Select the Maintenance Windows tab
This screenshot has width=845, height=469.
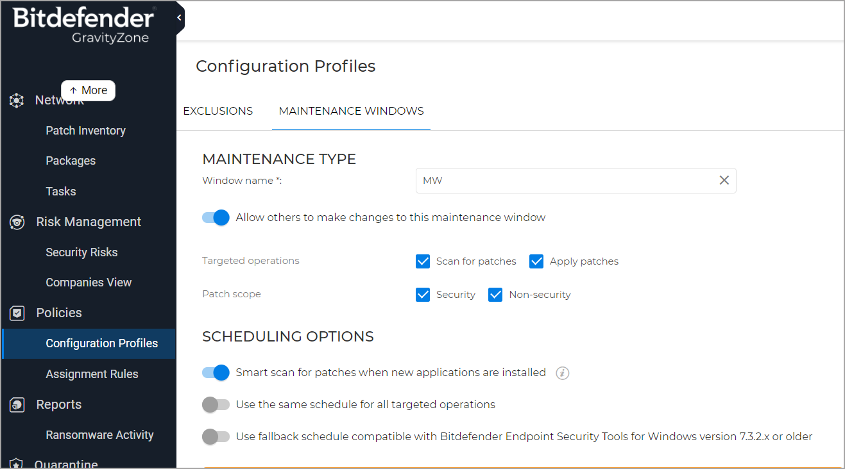(351, 111)
